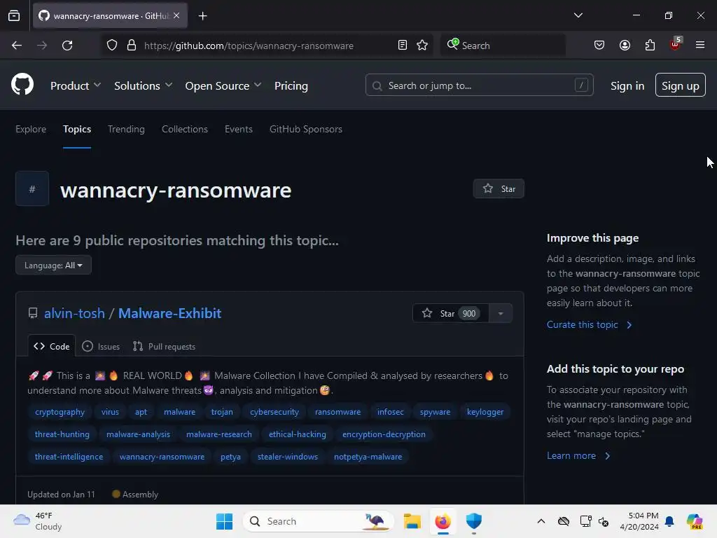This screenshot has width=717, height=538.
Task: List all tabs with chevron button
Action: pyautogui.click(x=578, y=15)
